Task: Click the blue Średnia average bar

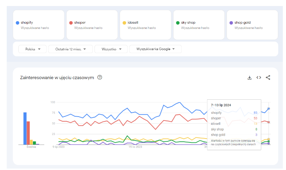Action: pos(25,129)
